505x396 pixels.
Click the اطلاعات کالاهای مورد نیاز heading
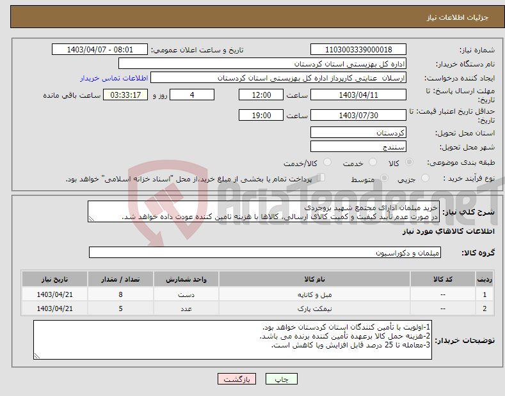click(448, 231)
